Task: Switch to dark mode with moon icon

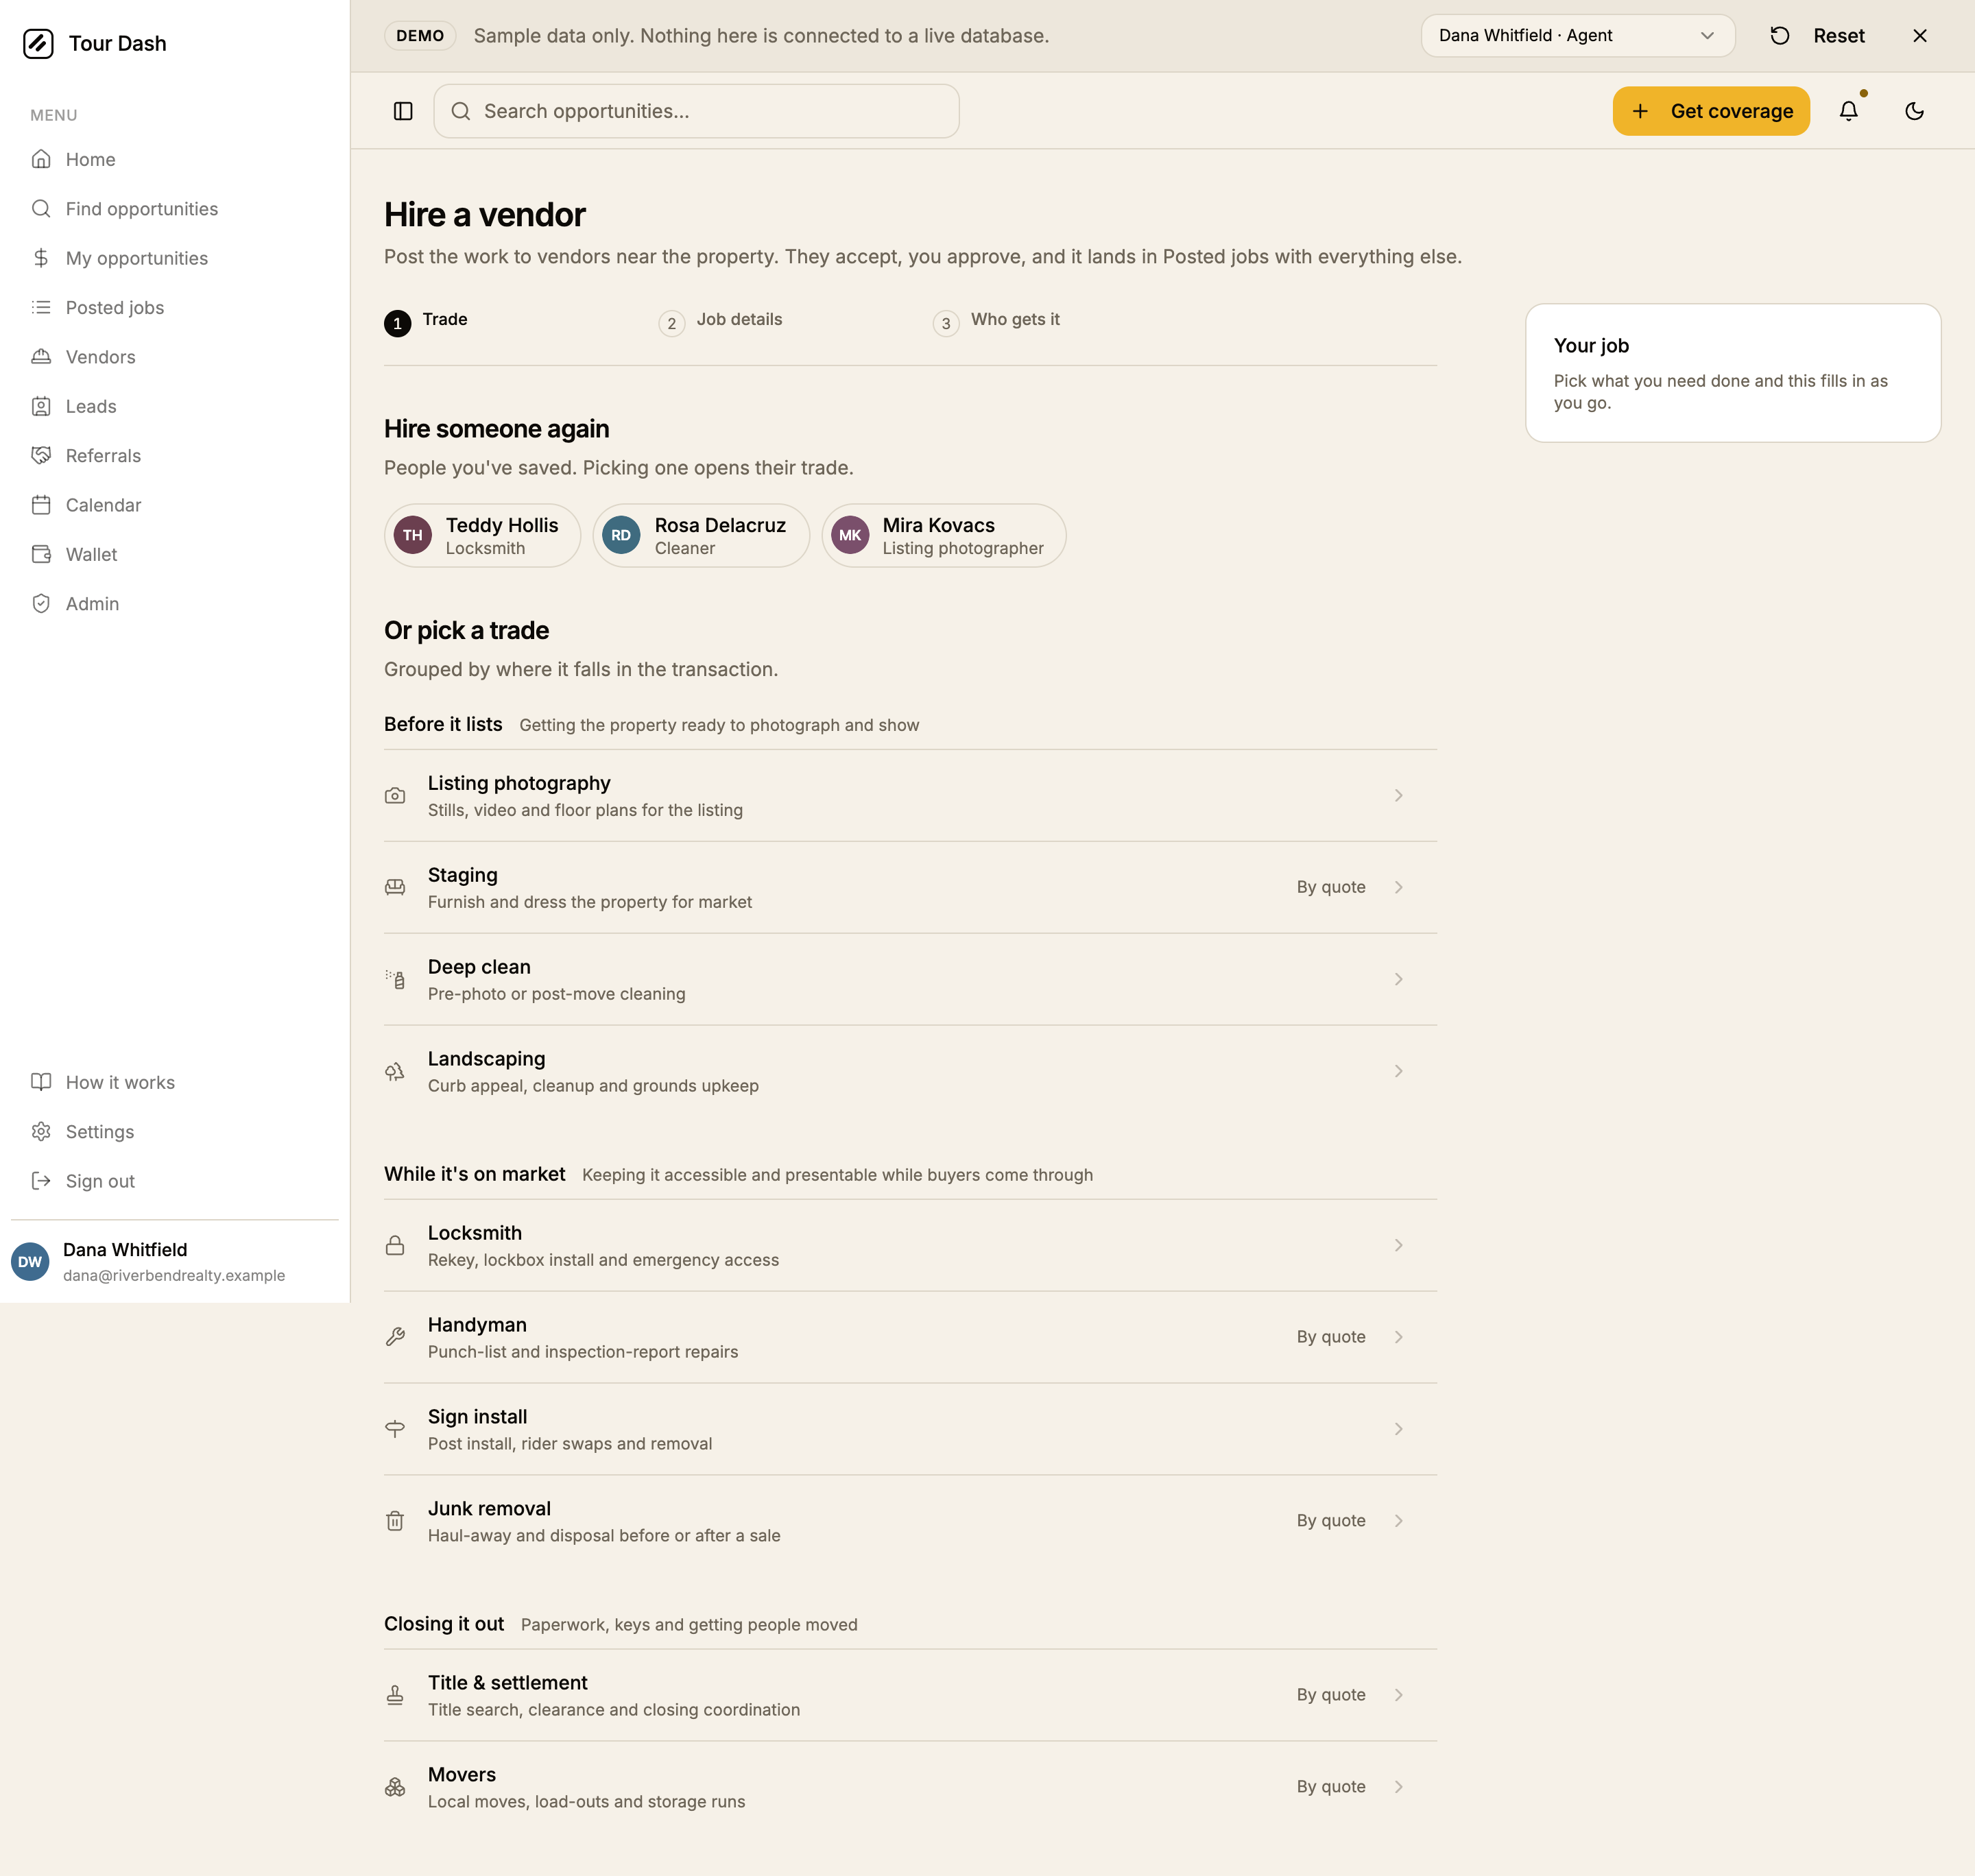Action: (x=1914, y=111)
